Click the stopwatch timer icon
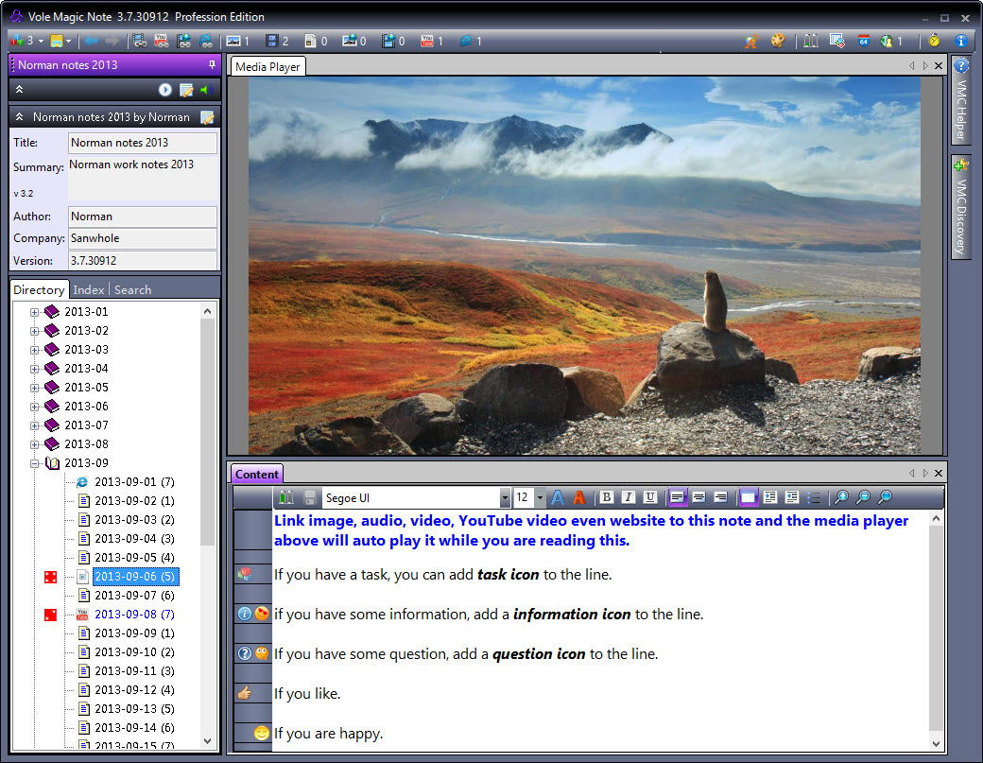983x763 pixels. point(934,41)
